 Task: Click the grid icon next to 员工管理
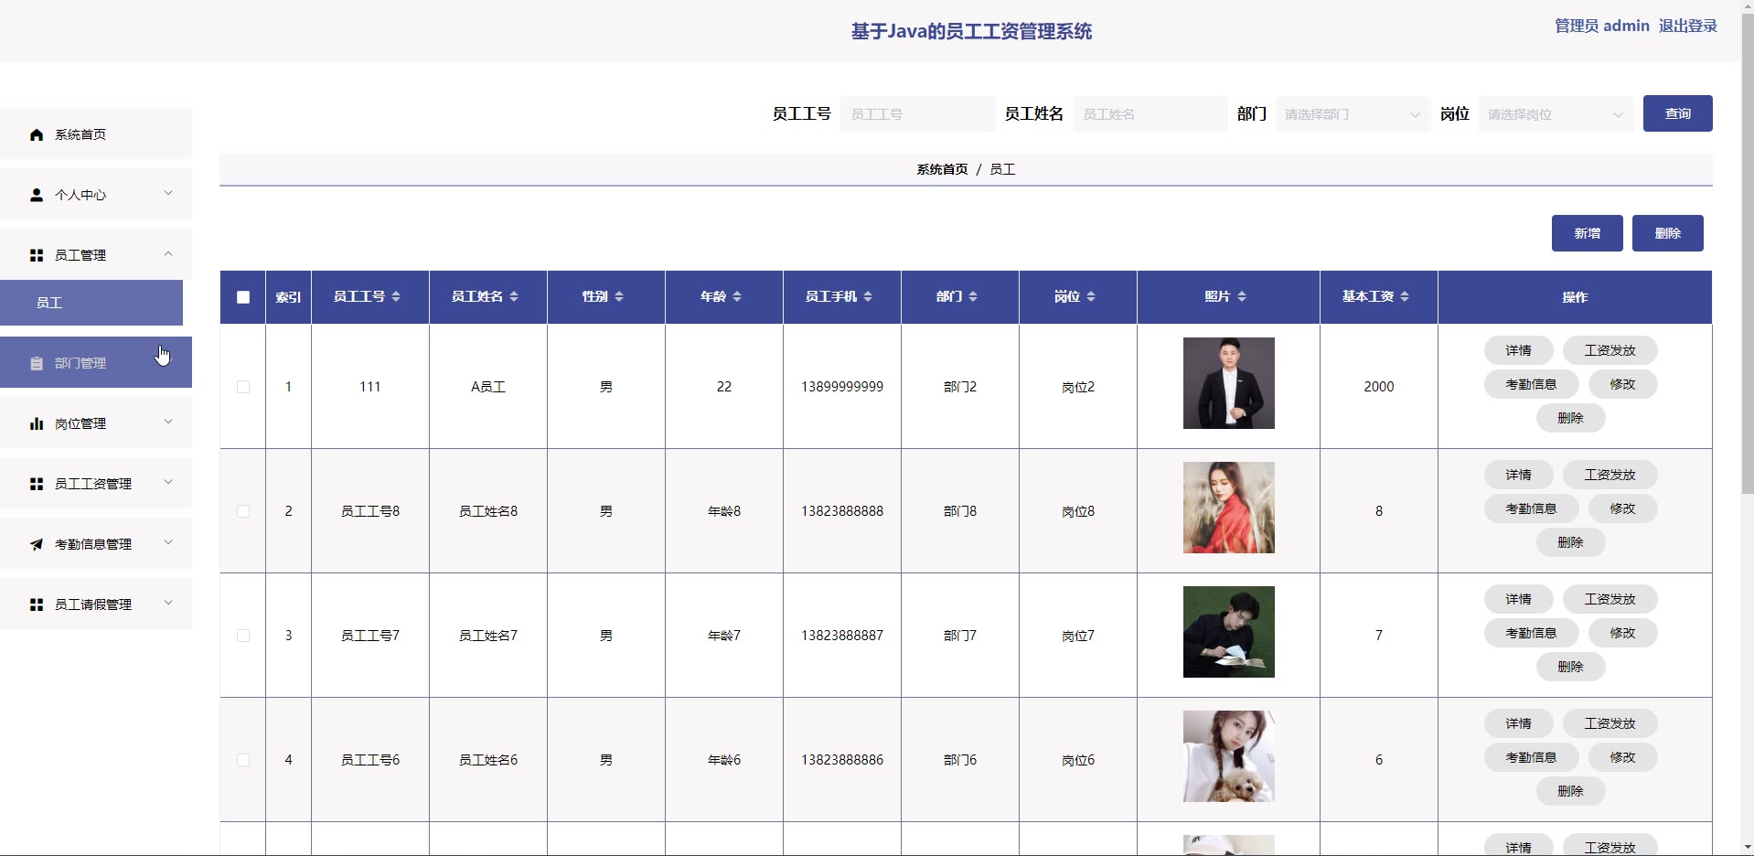pyautogui.click(x=37, y=255)
